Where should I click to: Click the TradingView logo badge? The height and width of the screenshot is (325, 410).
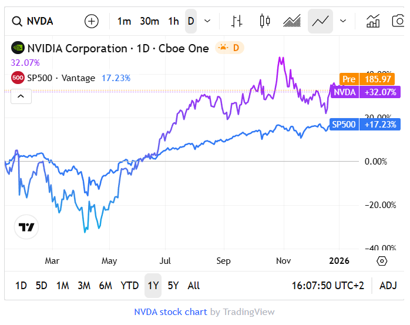click(x=26, y=227)
